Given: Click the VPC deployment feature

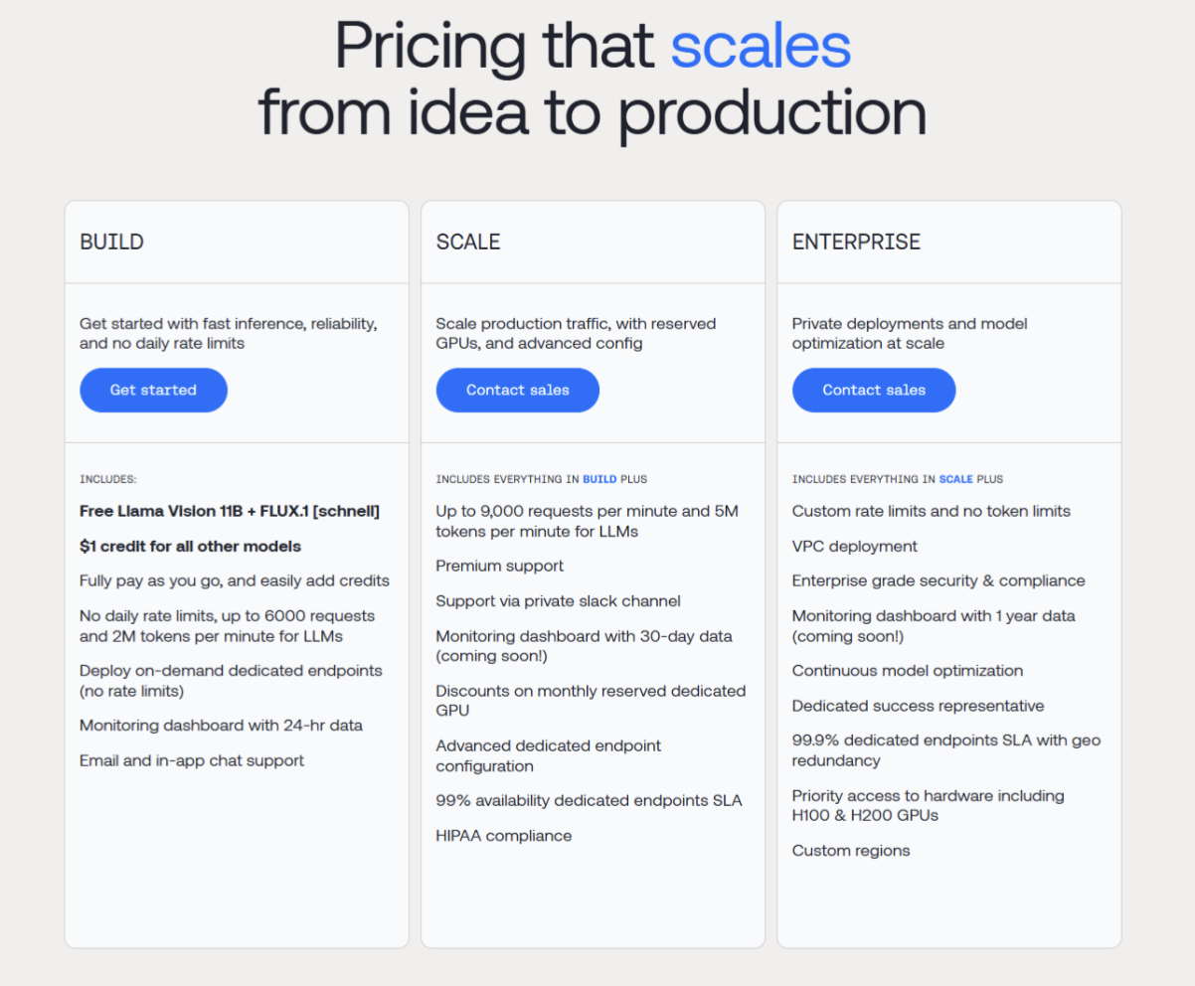Looking at the screenshot, I should click(x=854, y=546).
